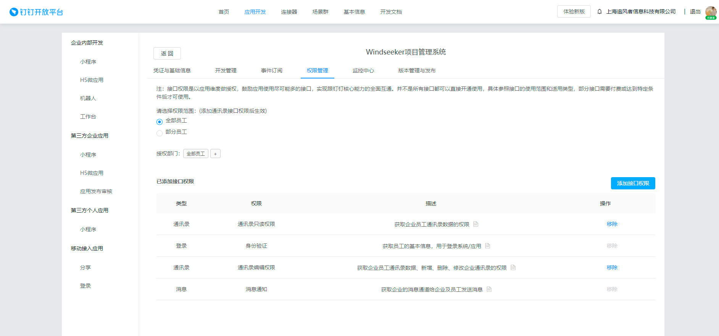Open 小程序 under 第三方个人应用

pyautogui.click(x=88, y=229)
